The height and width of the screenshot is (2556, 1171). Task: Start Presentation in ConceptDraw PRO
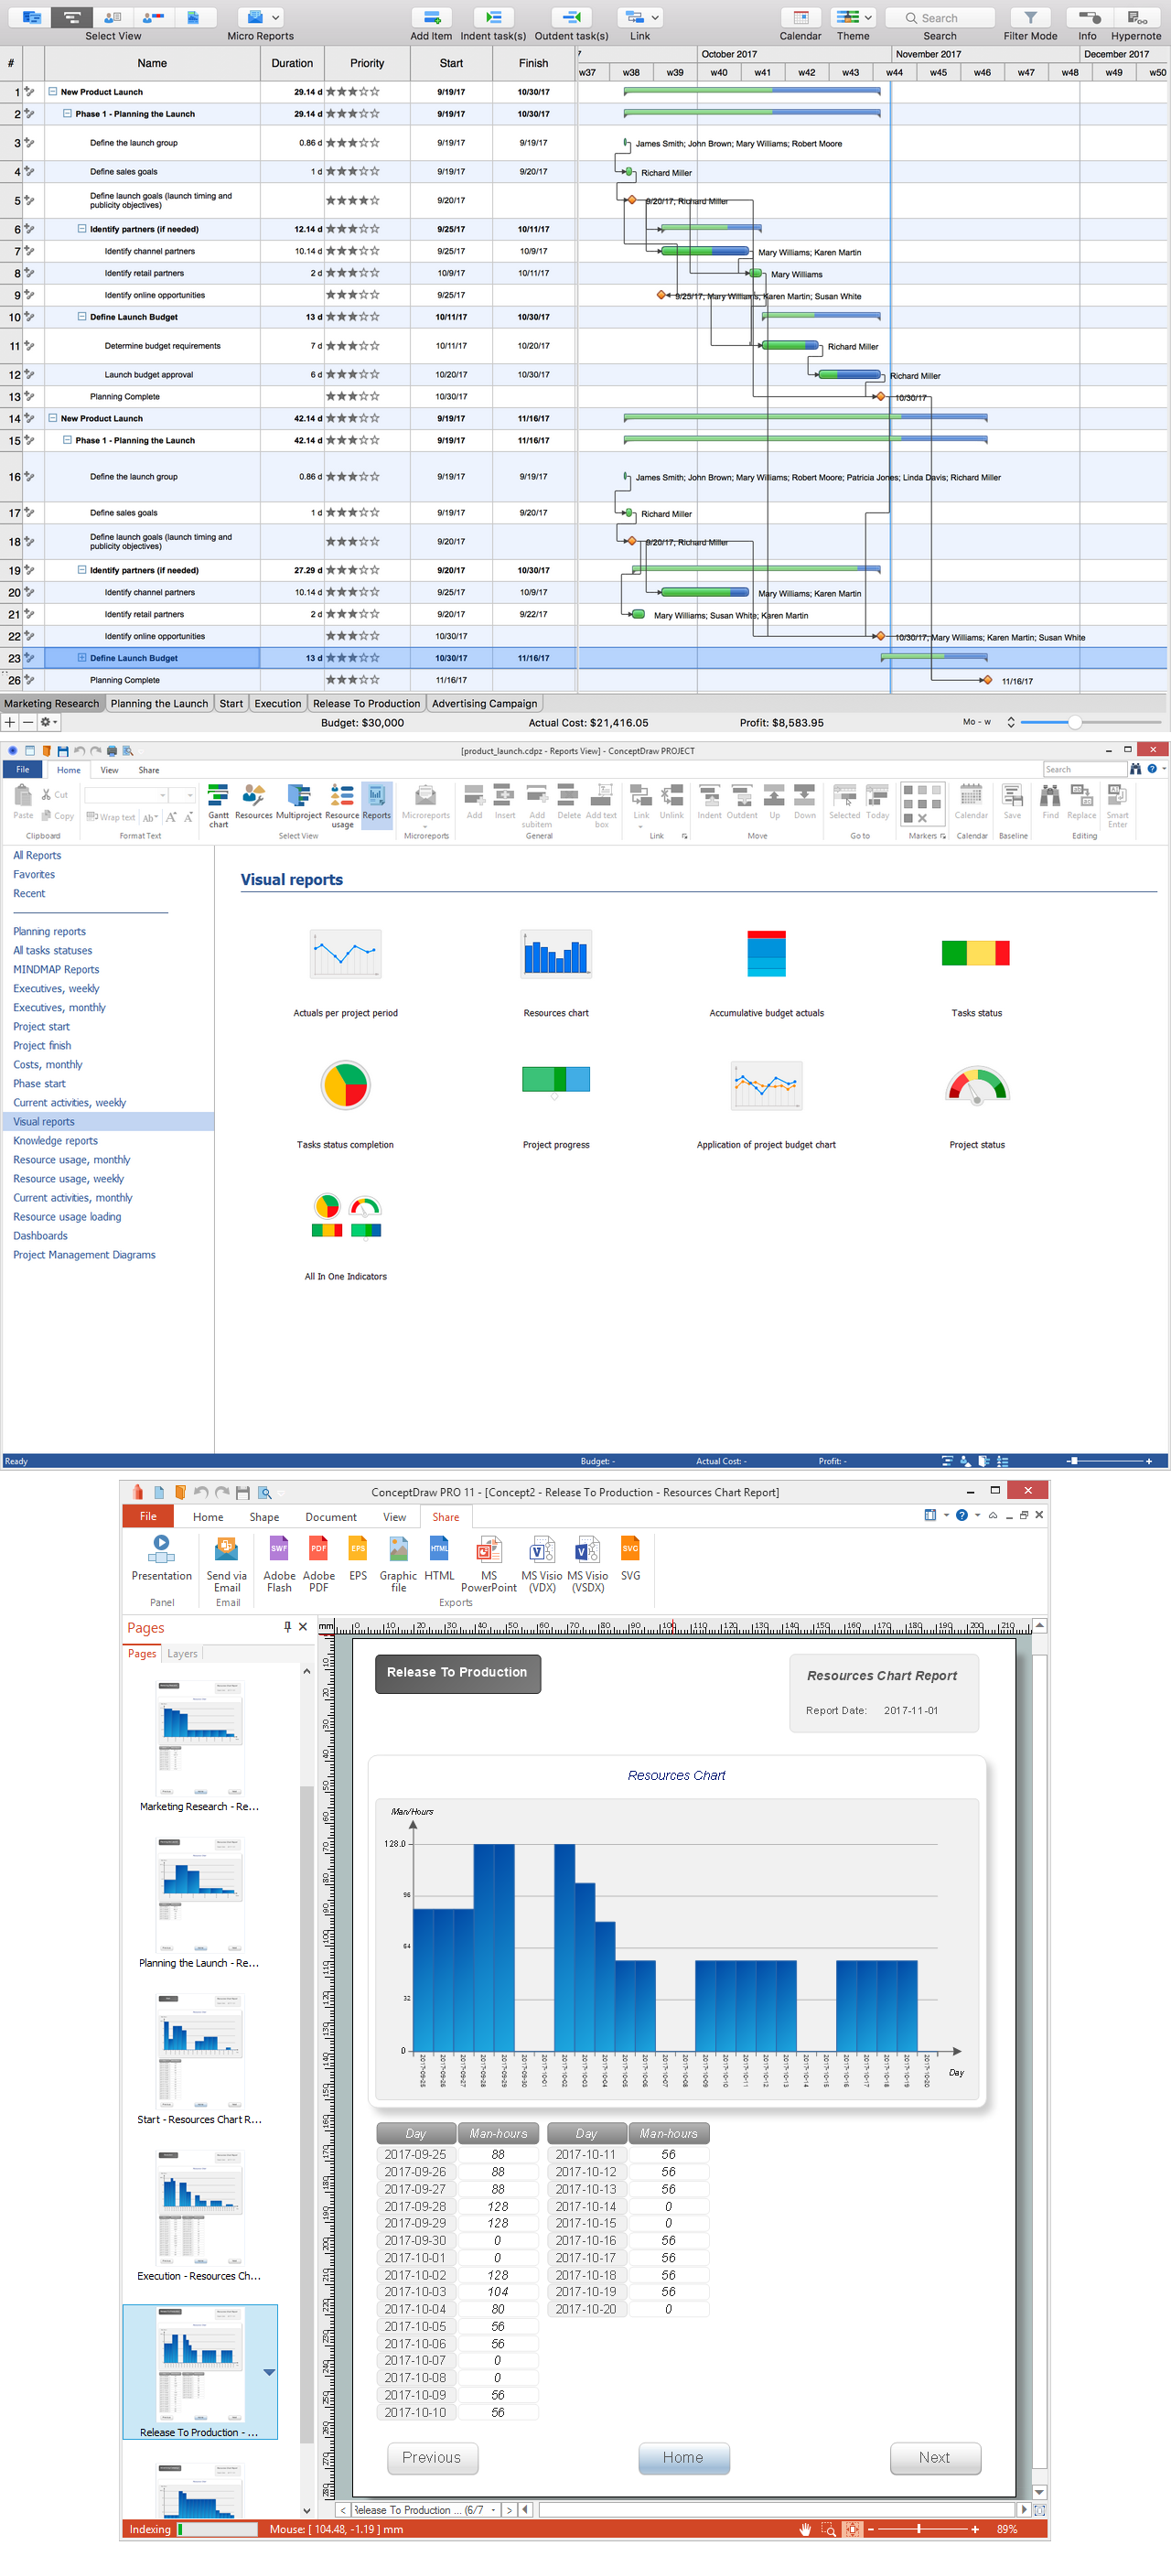162,1558
